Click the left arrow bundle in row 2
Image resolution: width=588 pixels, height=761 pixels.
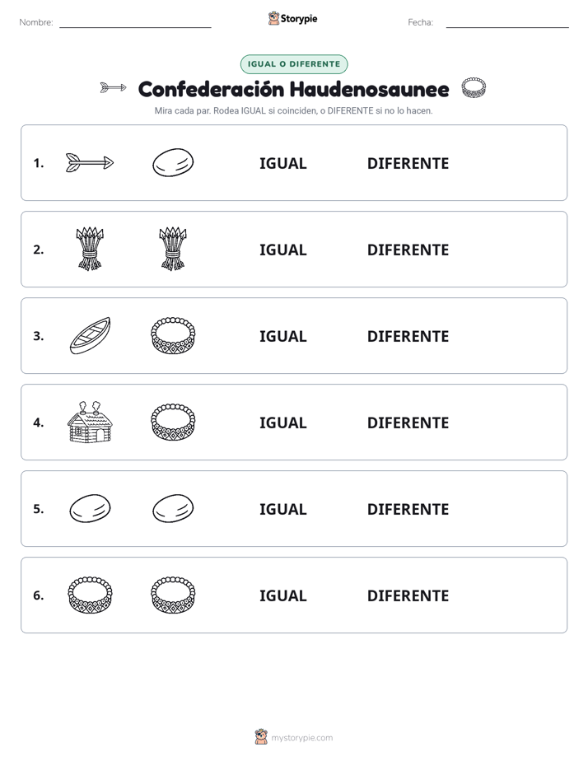point(90,249)
